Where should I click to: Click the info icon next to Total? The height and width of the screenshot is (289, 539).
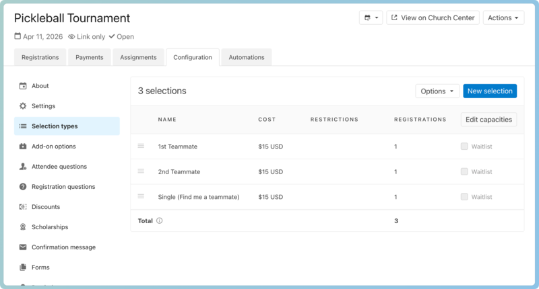point(160,220)
